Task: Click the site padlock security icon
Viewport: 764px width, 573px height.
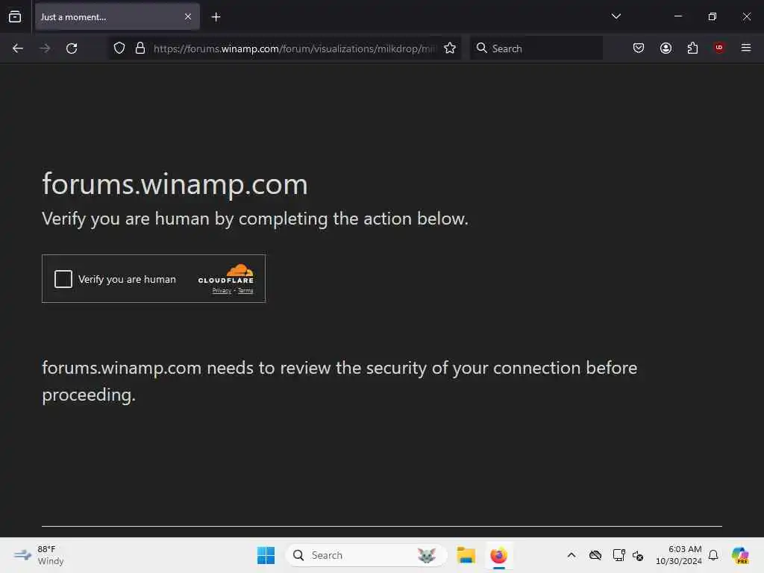Action: pyautogui.click(x=140, y=48)
